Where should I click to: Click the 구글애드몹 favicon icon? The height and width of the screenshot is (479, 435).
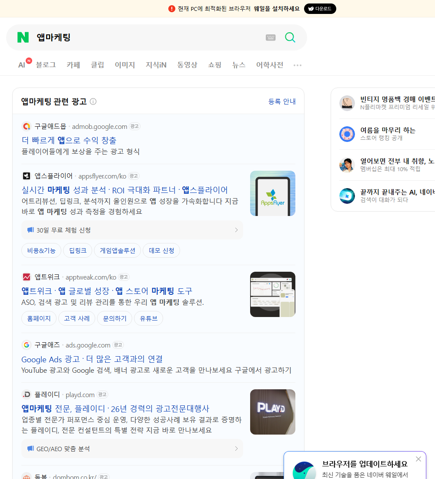[x=27, y=126]
